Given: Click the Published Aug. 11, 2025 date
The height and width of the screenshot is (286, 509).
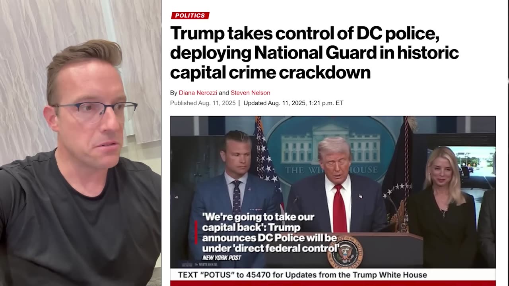Looking at the screenshot, I should click(x=203, y=103).
